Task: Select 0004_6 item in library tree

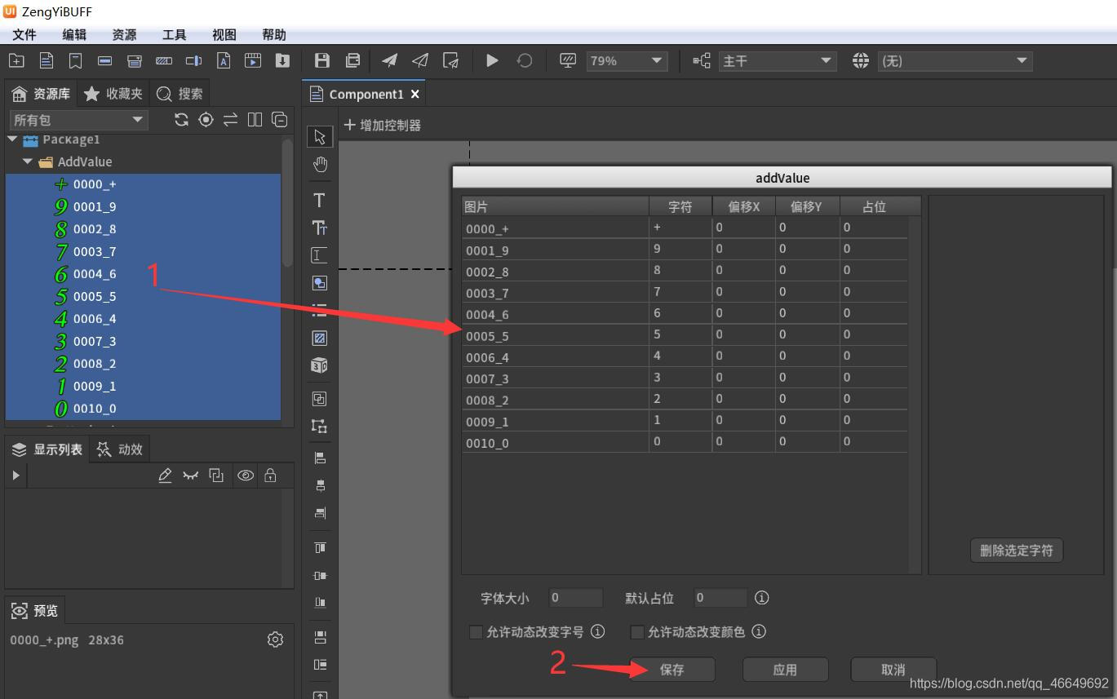Action: coord(144,274)
